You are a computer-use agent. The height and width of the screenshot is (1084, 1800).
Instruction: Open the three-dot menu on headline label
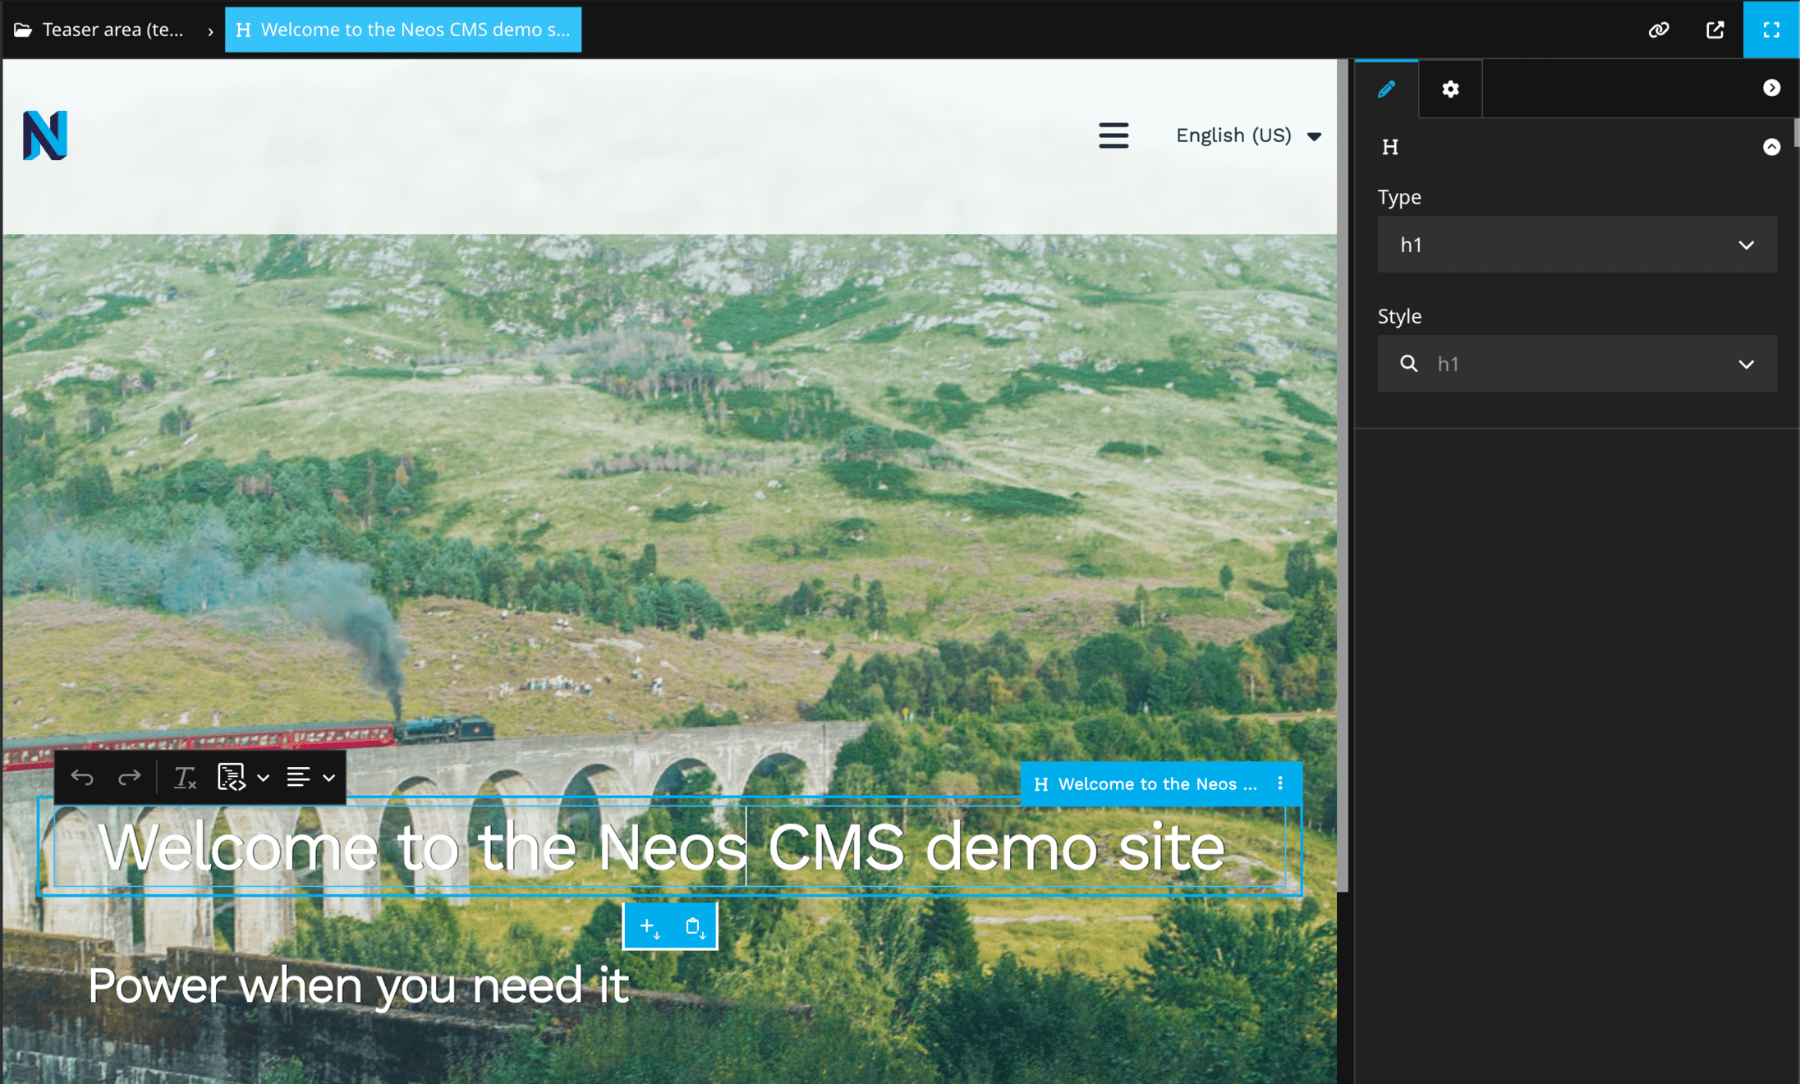click(x=1280, y=783)
